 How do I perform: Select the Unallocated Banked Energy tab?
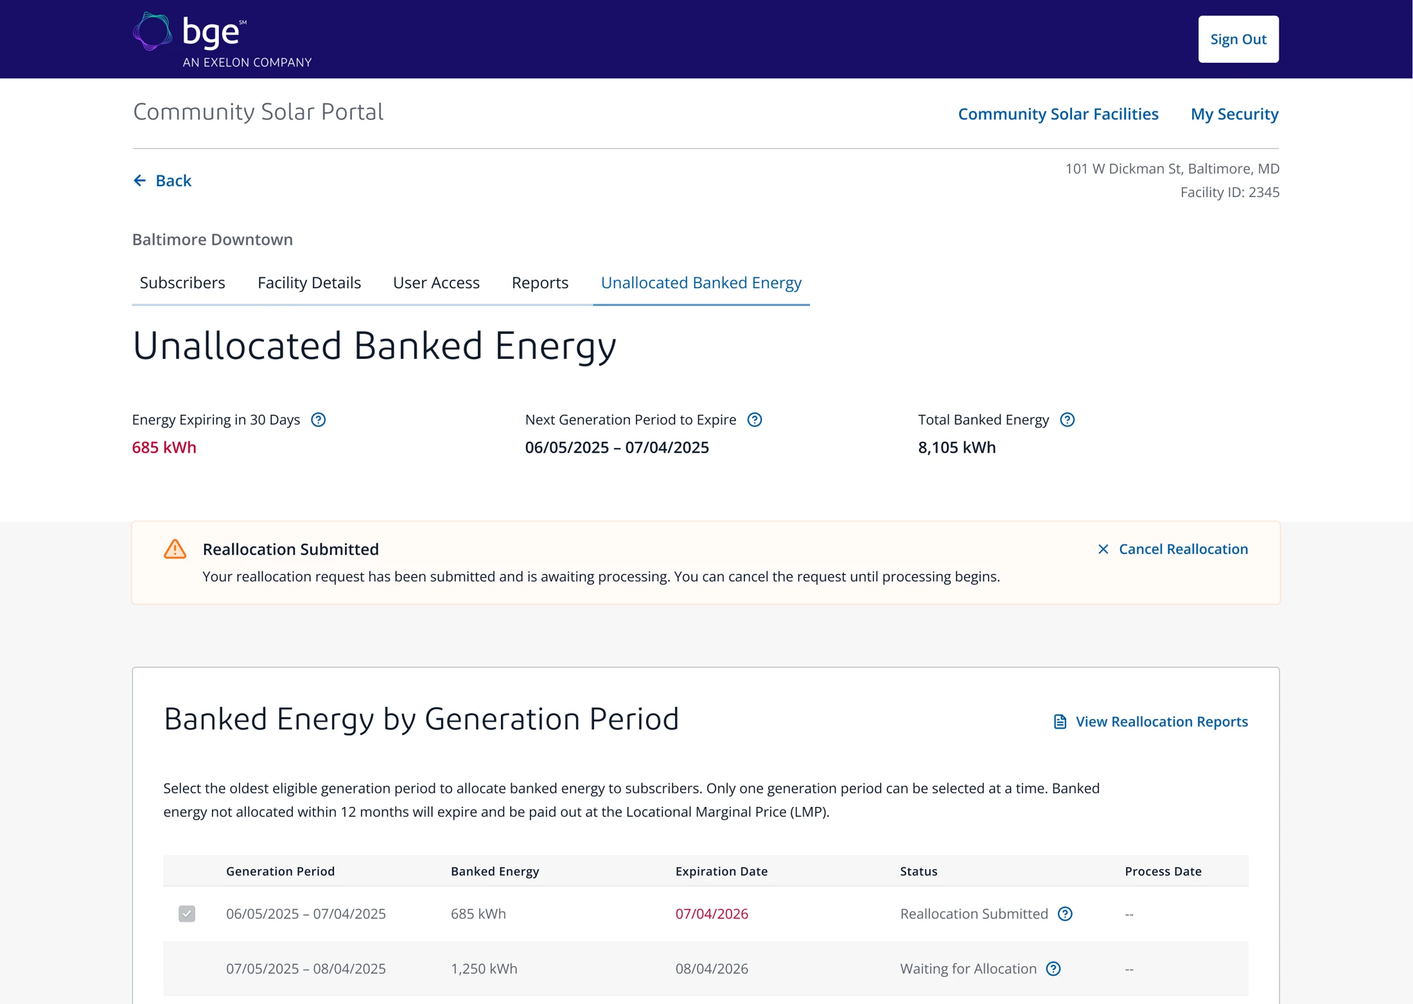tap(701, 282)
